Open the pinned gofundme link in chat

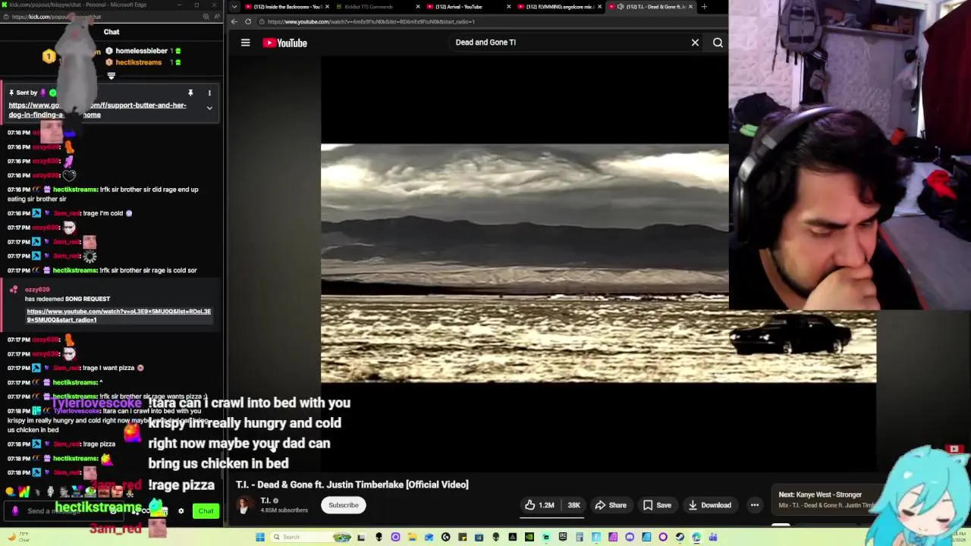click(97, 110)
